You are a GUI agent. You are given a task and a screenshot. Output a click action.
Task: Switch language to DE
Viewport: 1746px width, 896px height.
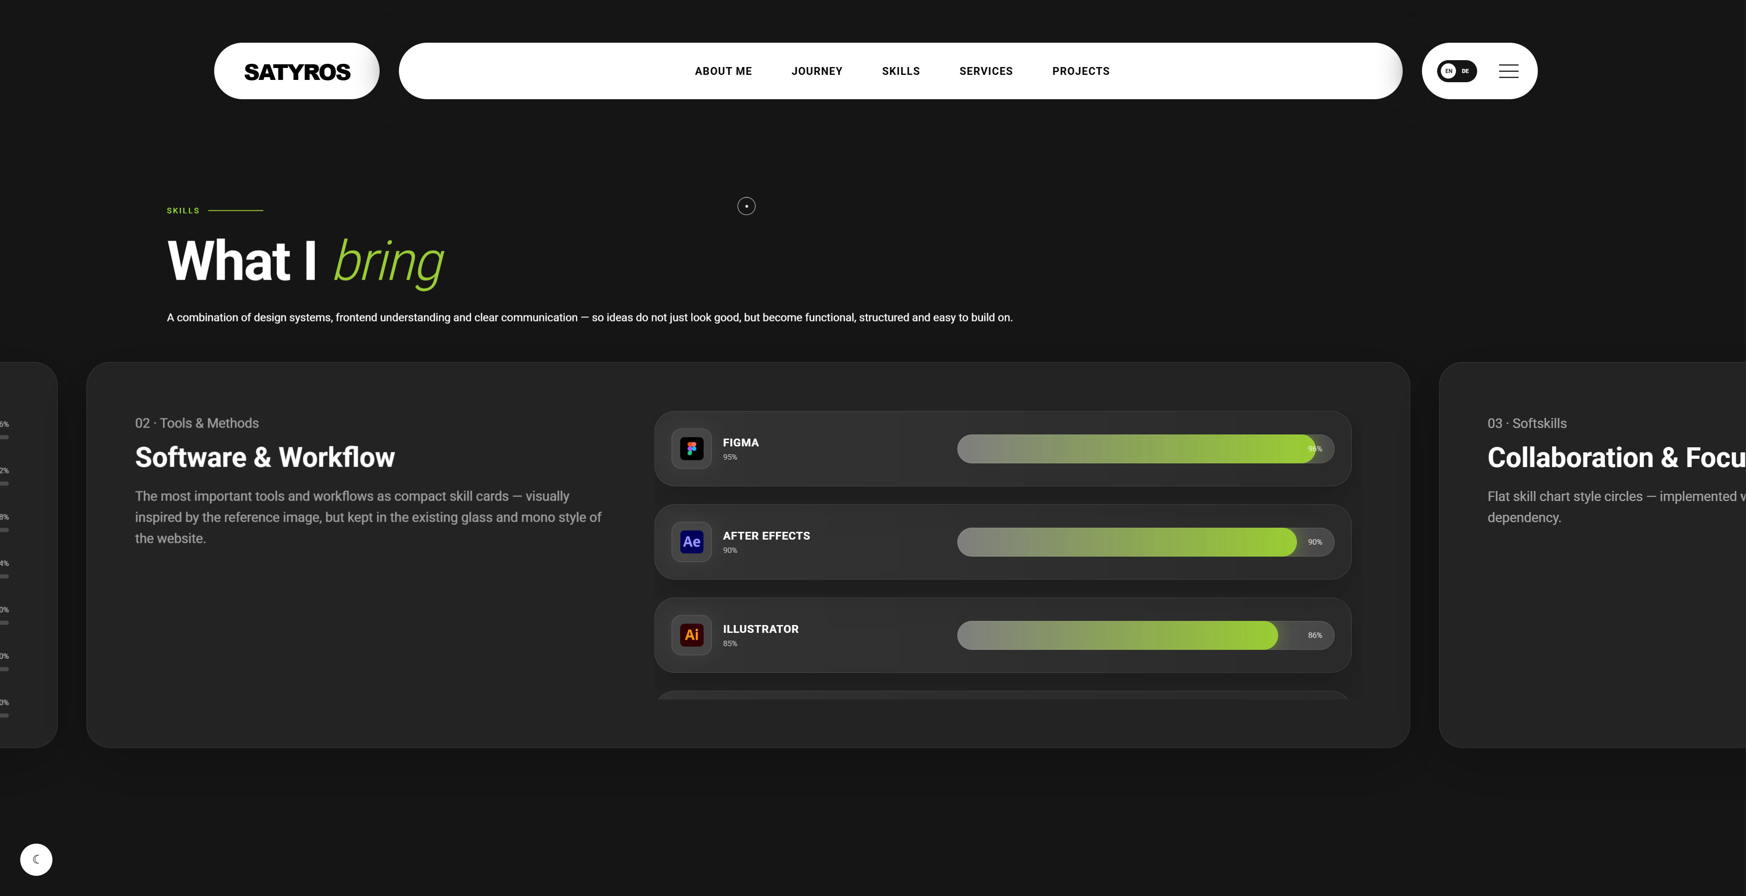pyautogui.click(x=1465, y=71)
